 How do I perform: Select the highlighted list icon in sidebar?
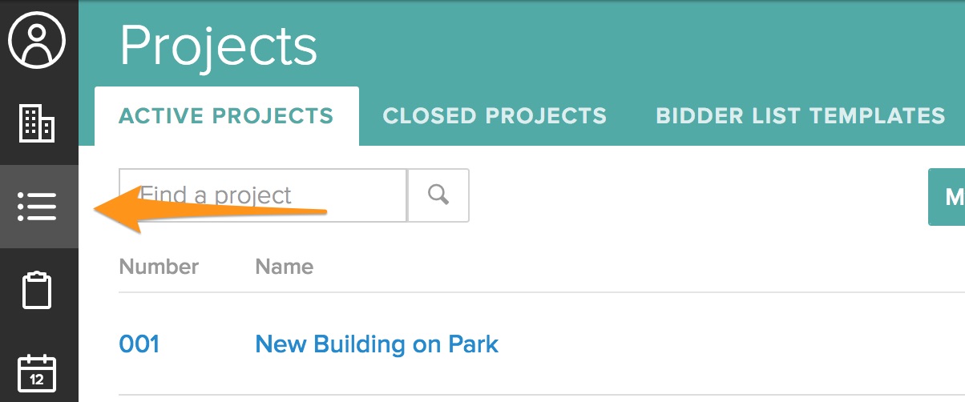[x=37, y=207]
